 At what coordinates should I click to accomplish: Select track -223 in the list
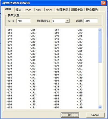[33, 54]
